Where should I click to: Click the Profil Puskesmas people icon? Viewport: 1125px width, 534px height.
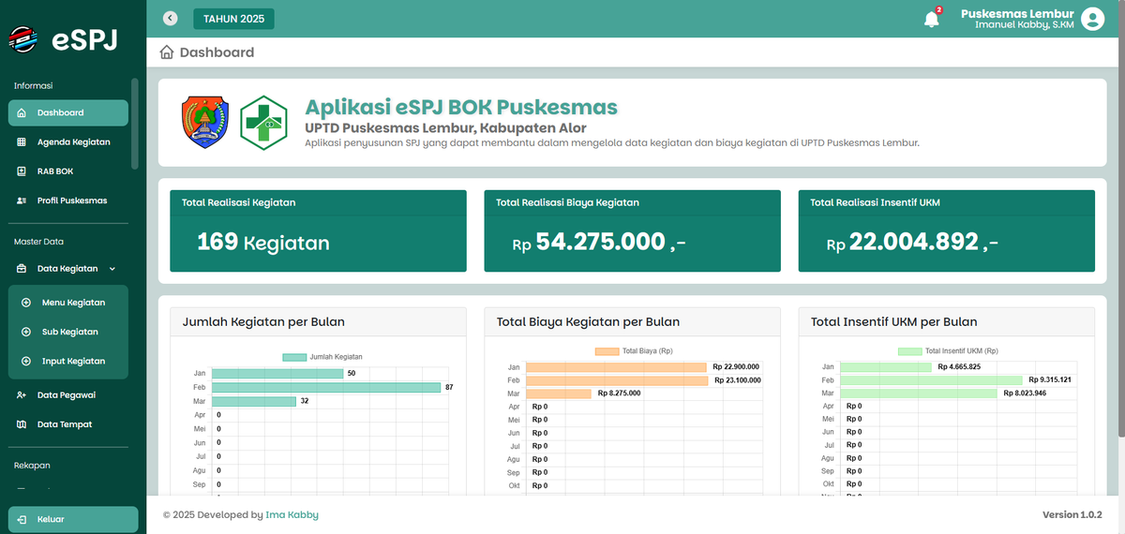[x=22, y=200]
